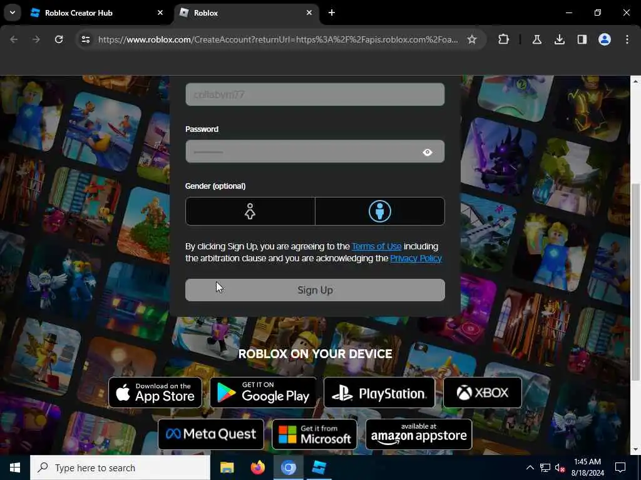Screen dimensions: 641x480
Task: Open the muted volume icon in tray
Action: 560,467
